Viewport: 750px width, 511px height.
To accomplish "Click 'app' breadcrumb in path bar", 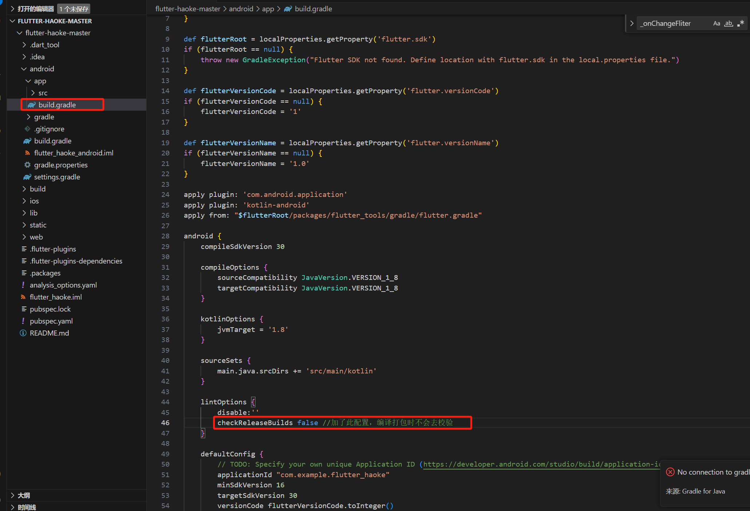I will point(268,9).
